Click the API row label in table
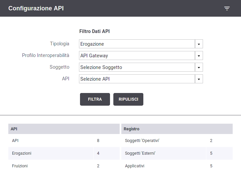This screenshot has height=179, width=241. (15, 141)
